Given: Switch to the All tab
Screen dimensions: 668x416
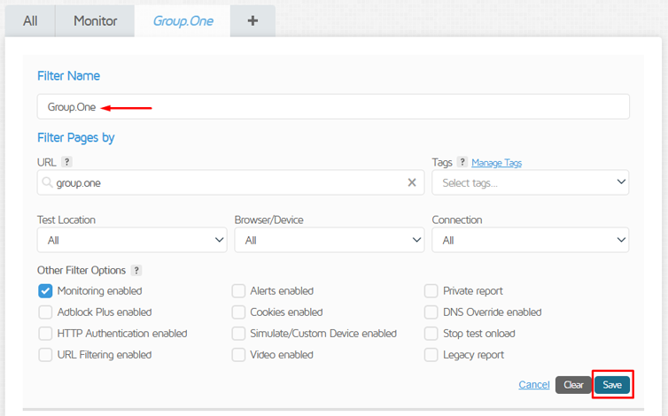Looking at the screenshot, I should click(30, 20).
